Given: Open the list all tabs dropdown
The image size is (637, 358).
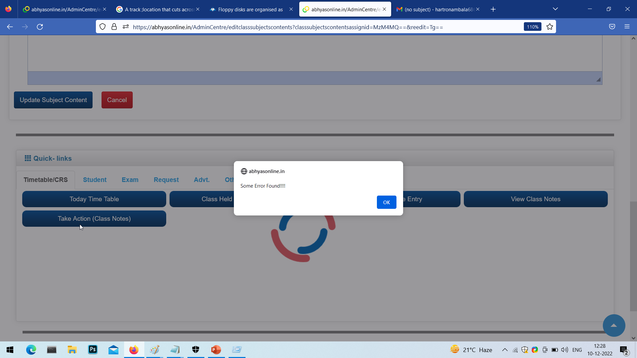Looking at the screenshot, I should 555,9.
